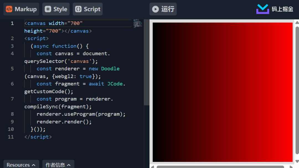Click 'renderer.render();' on line 9

point(64,122)
